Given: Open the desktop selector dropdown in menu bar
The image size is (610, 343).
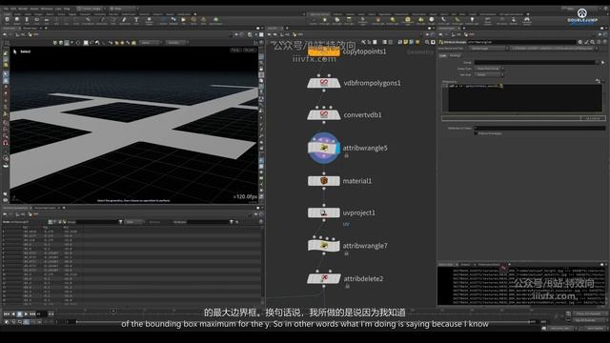Looking at the screenshot, I should (92, 9).
